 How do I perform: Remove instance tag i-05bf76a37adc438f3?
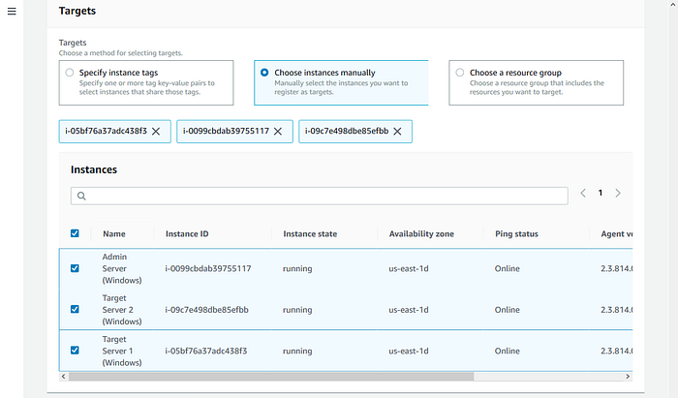point(156,132)
